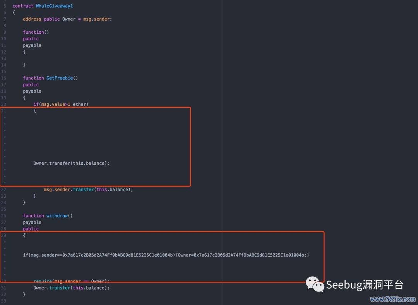This screenshot has width=418, height=305.
Task: Open the www.365jz.com watermark link
Action: [392, 299]
